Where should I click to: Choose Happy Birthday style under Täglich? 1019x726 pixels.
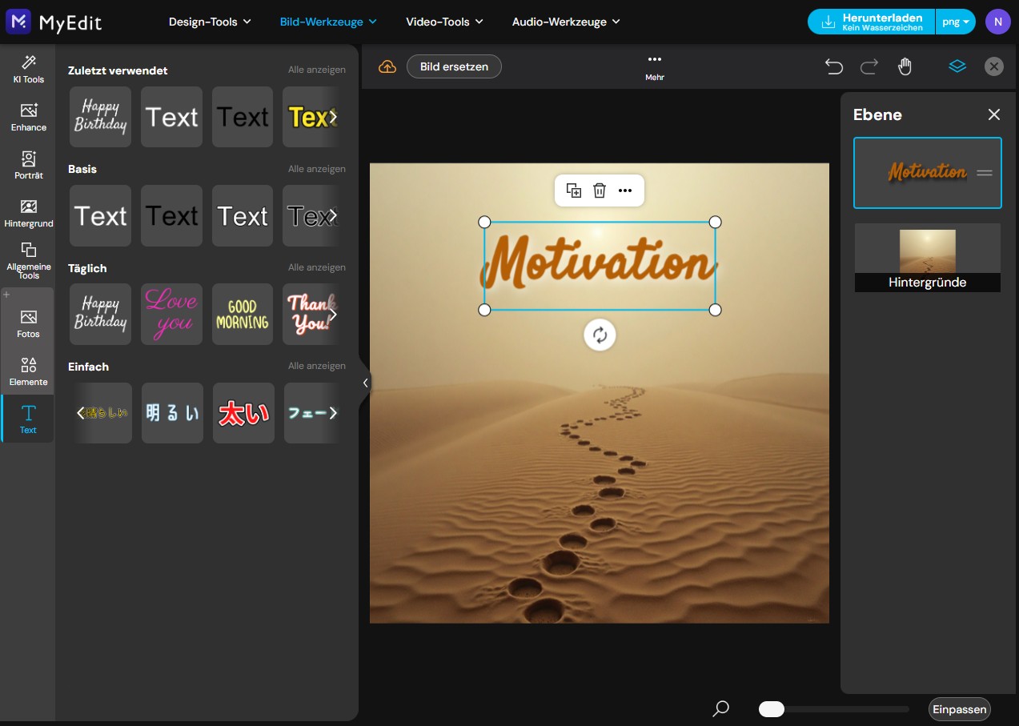click(100, 314)
